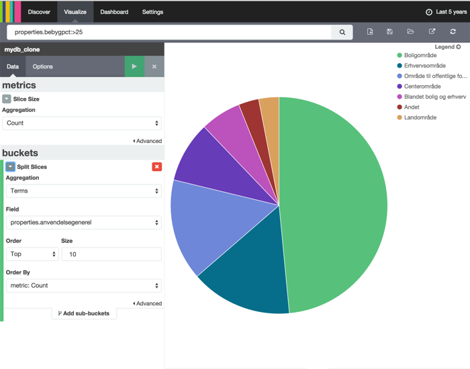Click the query search input field

169,32
